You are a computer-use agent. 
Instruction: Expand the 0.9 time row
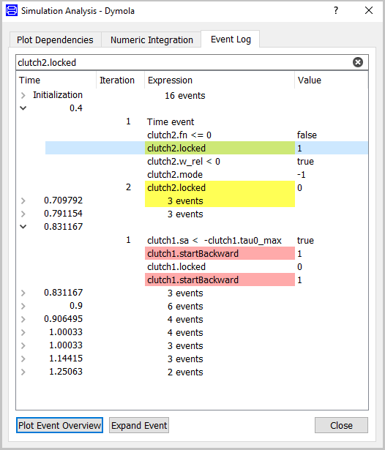23,306
